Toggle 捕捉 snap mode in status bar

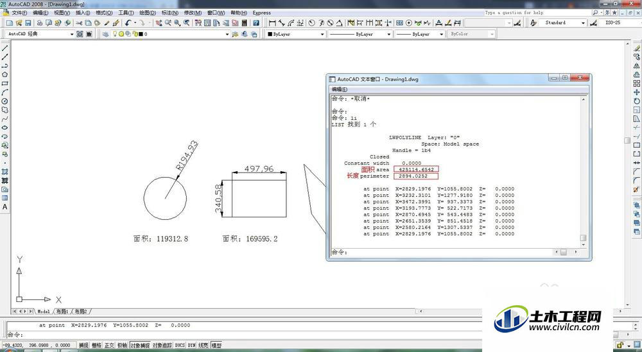(x=83, y=346)
